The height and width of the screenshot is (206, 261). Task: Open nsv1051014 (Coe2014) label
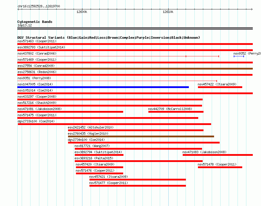(35, 90)
